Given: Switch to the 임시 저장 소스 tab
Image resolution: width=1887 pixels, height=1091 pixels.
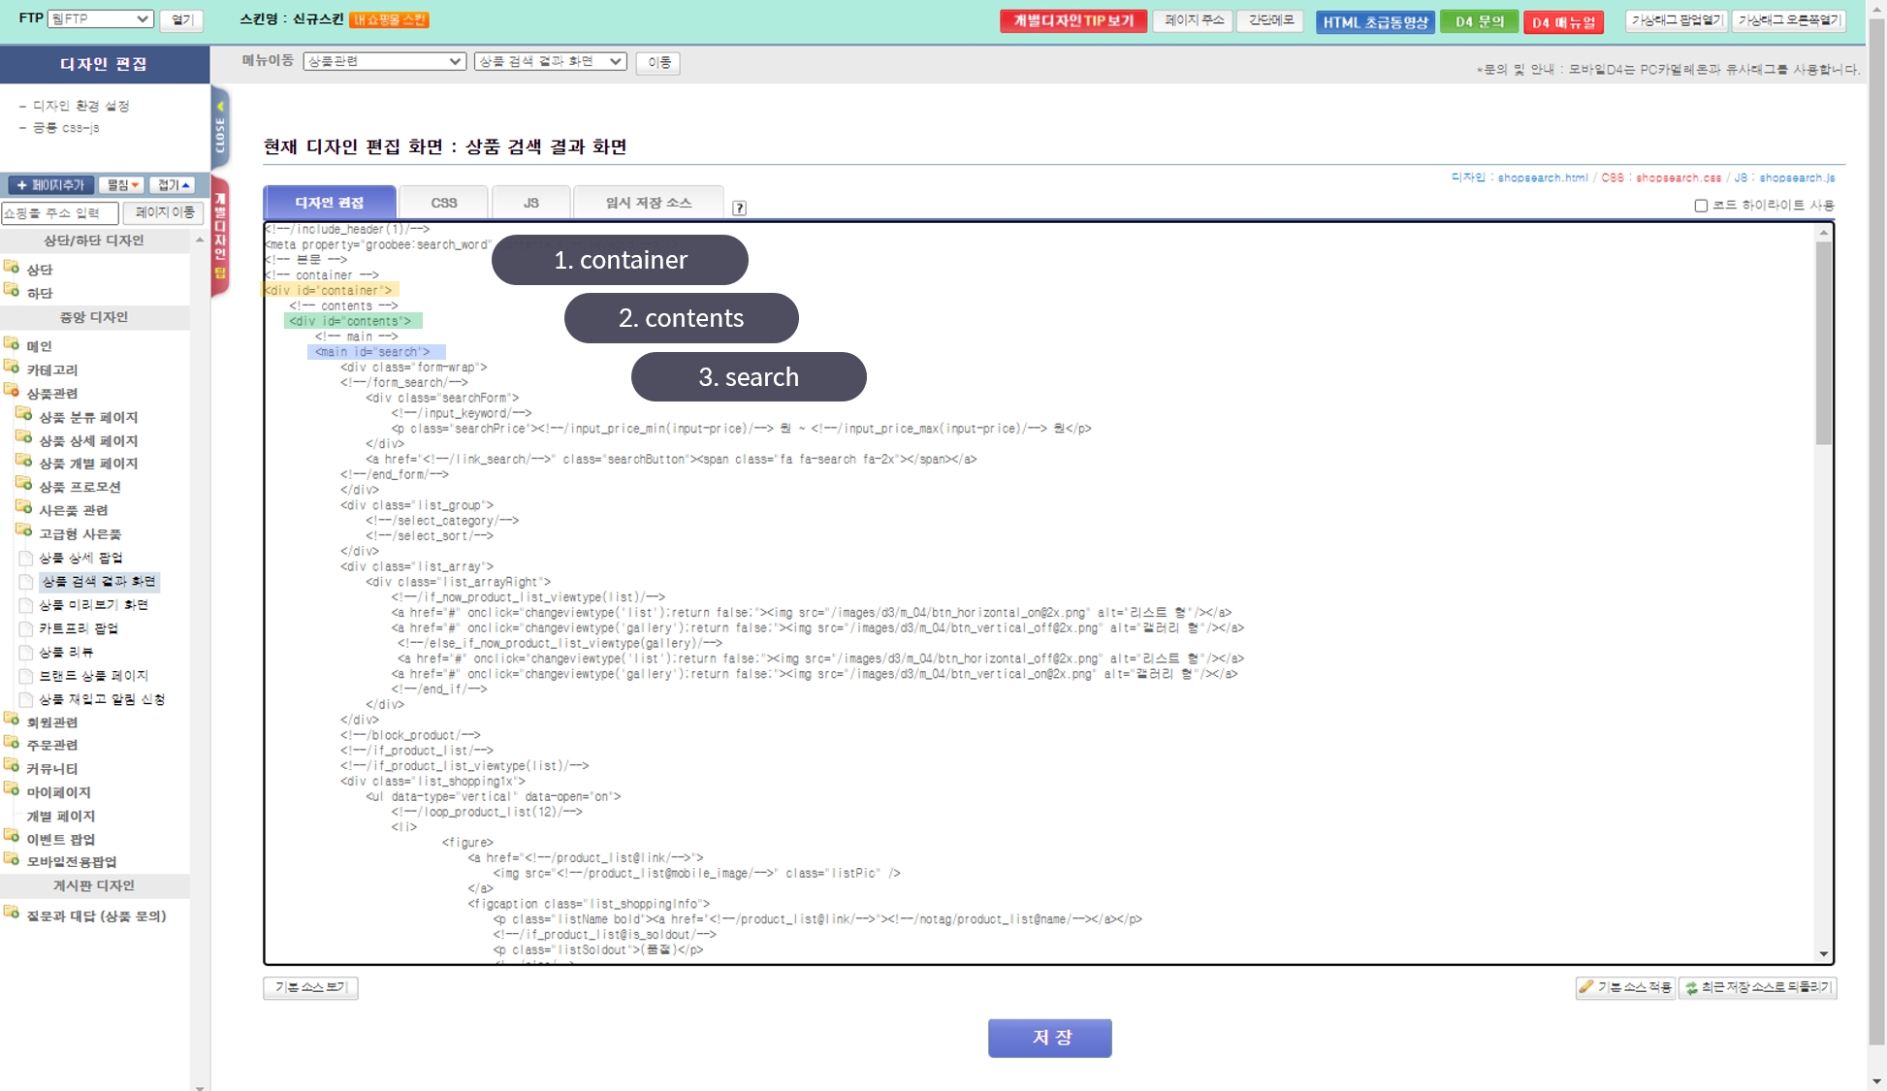Looking at the screenshot, I should (x=648, y=203).
